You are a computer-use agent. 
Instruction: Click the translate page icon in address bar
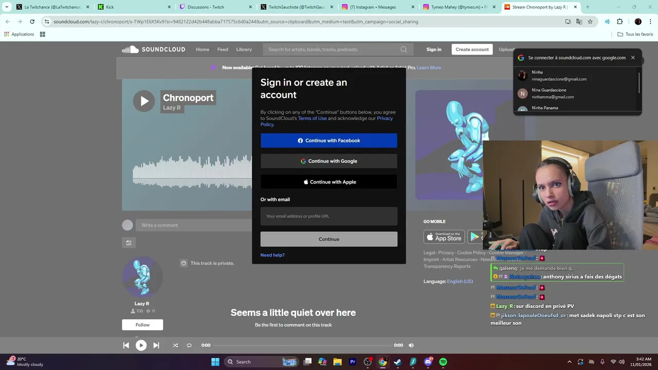pyautogui.click(x=579, y=22)
